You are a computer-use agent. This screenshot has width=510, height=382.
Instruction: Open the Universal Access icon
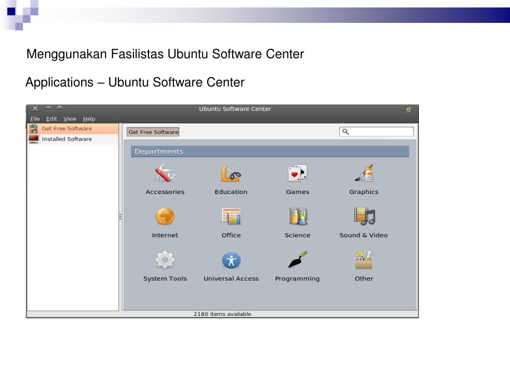231,260
